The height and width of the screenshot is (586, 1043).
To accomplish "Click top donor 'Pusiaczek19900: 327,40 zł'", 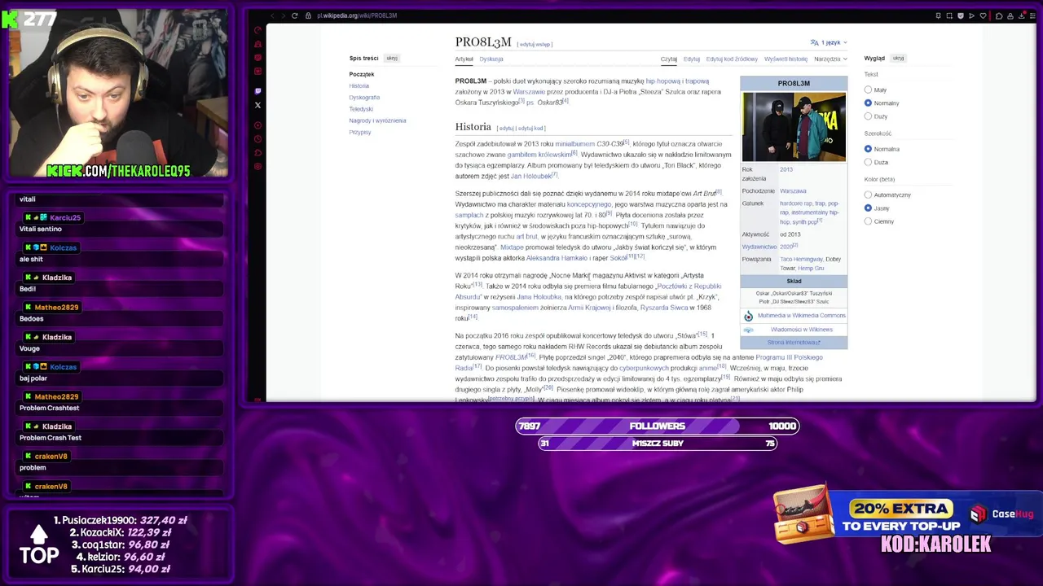I will (121, 520).
